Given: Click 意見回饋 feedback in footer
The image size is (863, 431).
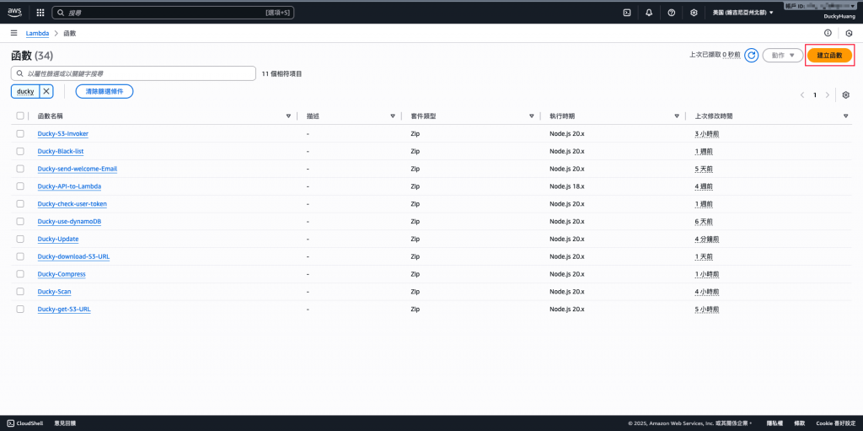Looking at the screenshot, I should (65, 423).
